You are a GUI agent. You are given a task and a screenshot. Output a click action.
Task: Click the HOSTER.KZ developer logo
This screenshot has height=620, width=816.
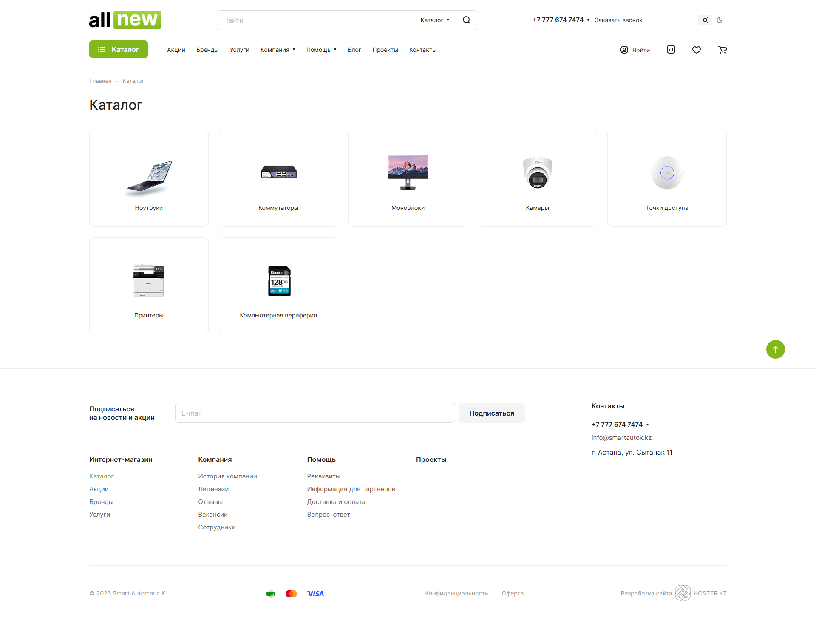[x=683, y=593]
